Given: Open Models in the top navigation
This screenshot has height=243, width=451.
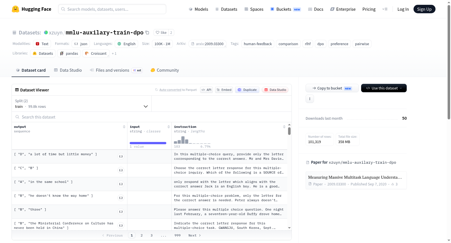Looking at the screenshot, I should coord(198,9).
